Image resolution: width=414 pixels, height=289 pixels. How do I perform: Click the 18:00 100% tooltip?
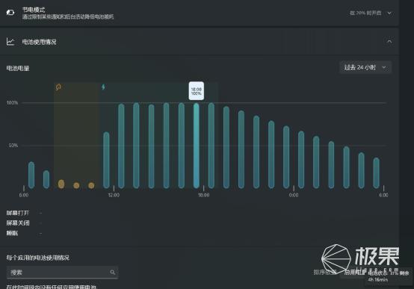point(197,91)
